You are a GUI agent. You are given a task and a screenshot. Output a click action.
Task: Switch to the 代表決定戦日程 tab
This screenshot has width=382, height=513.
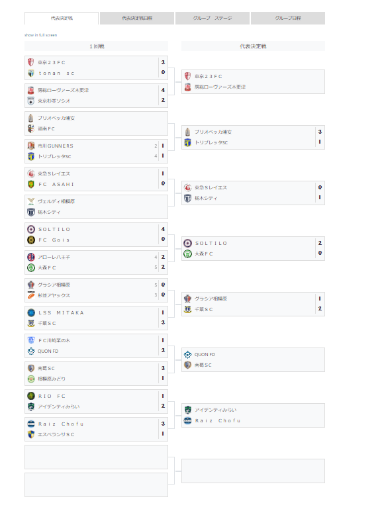point(137,19)
